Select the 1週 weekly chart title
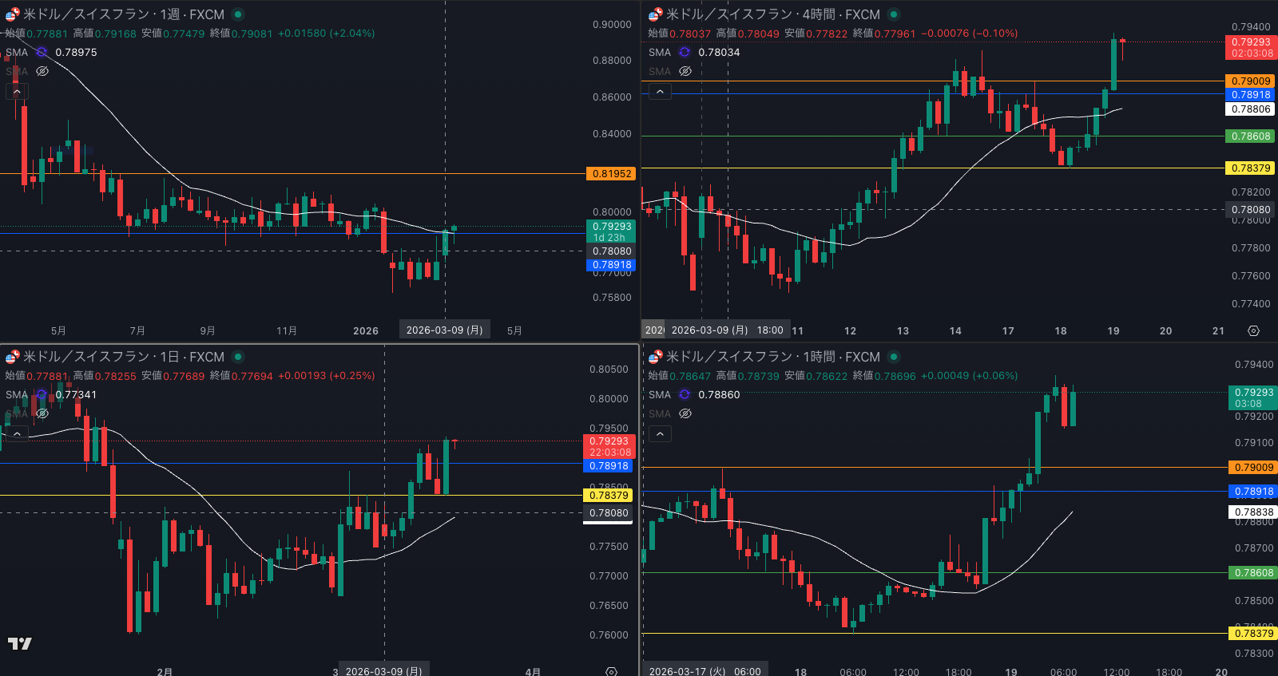 pos(124,14)
